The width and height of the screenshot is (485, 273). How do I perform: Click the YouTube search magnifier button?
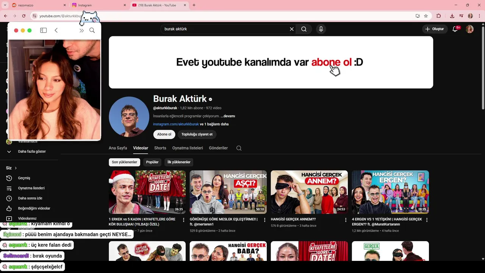[304, 29]
